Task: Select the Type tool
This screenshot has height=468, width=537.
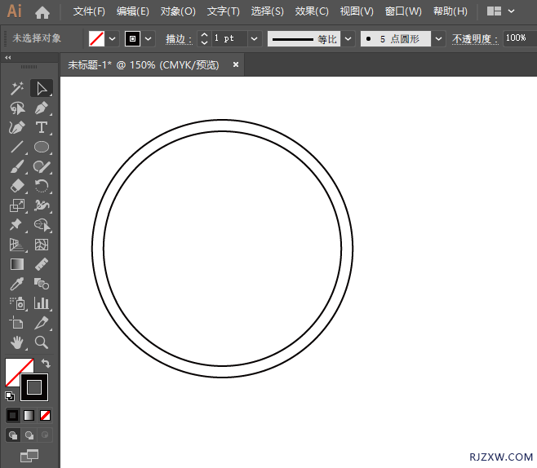Action: pyautogui.click(x=42, y=127)
